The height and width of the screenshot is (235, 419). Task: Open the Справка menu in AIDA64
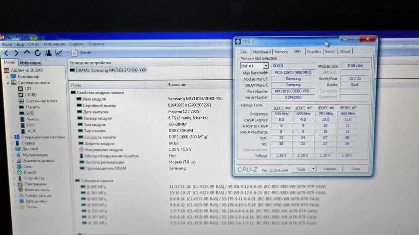tap(96, 44)
